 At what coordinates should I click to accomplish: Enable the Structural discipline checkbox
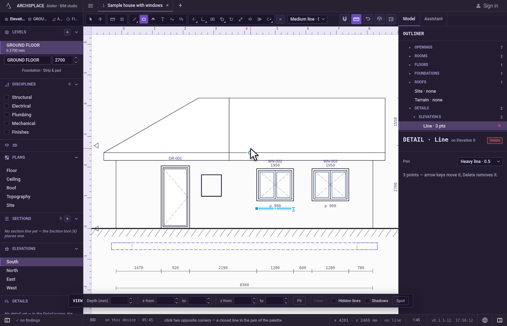tap(7, 97)
